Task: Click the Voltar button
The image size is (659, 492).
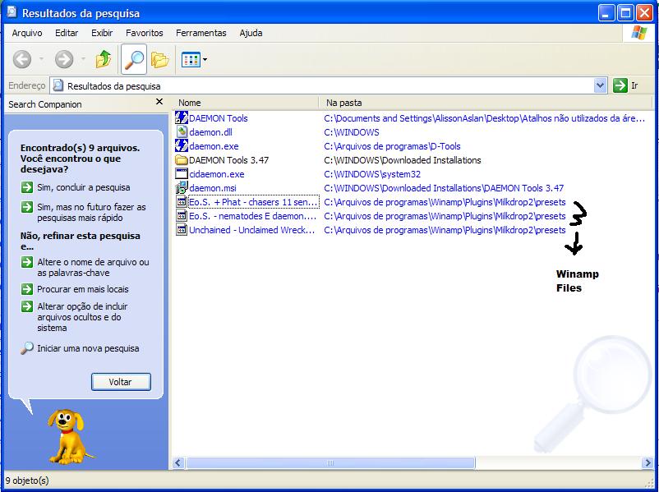Action: [121, 382]
